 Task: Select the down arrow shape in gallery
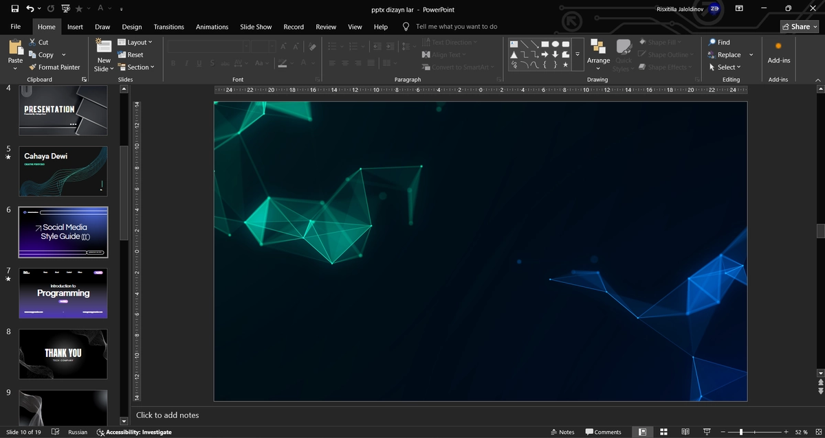click(x=555, y=54)
